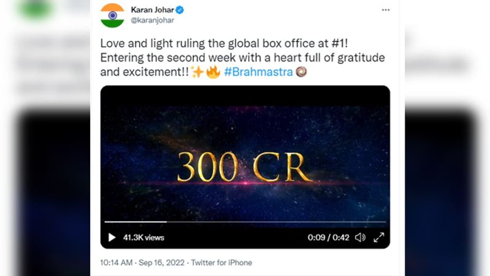Click the blue verified badge
490x276 pixels.
180,10
